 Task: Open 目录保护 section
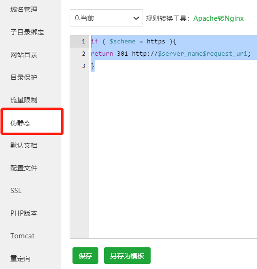click(x=24, y=77)
